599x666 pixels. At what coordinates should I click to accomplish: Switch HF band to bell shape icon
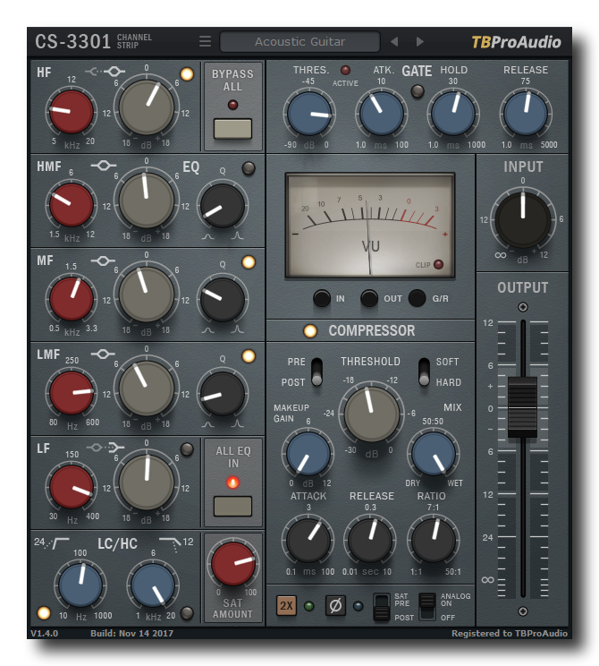point(114,72)
